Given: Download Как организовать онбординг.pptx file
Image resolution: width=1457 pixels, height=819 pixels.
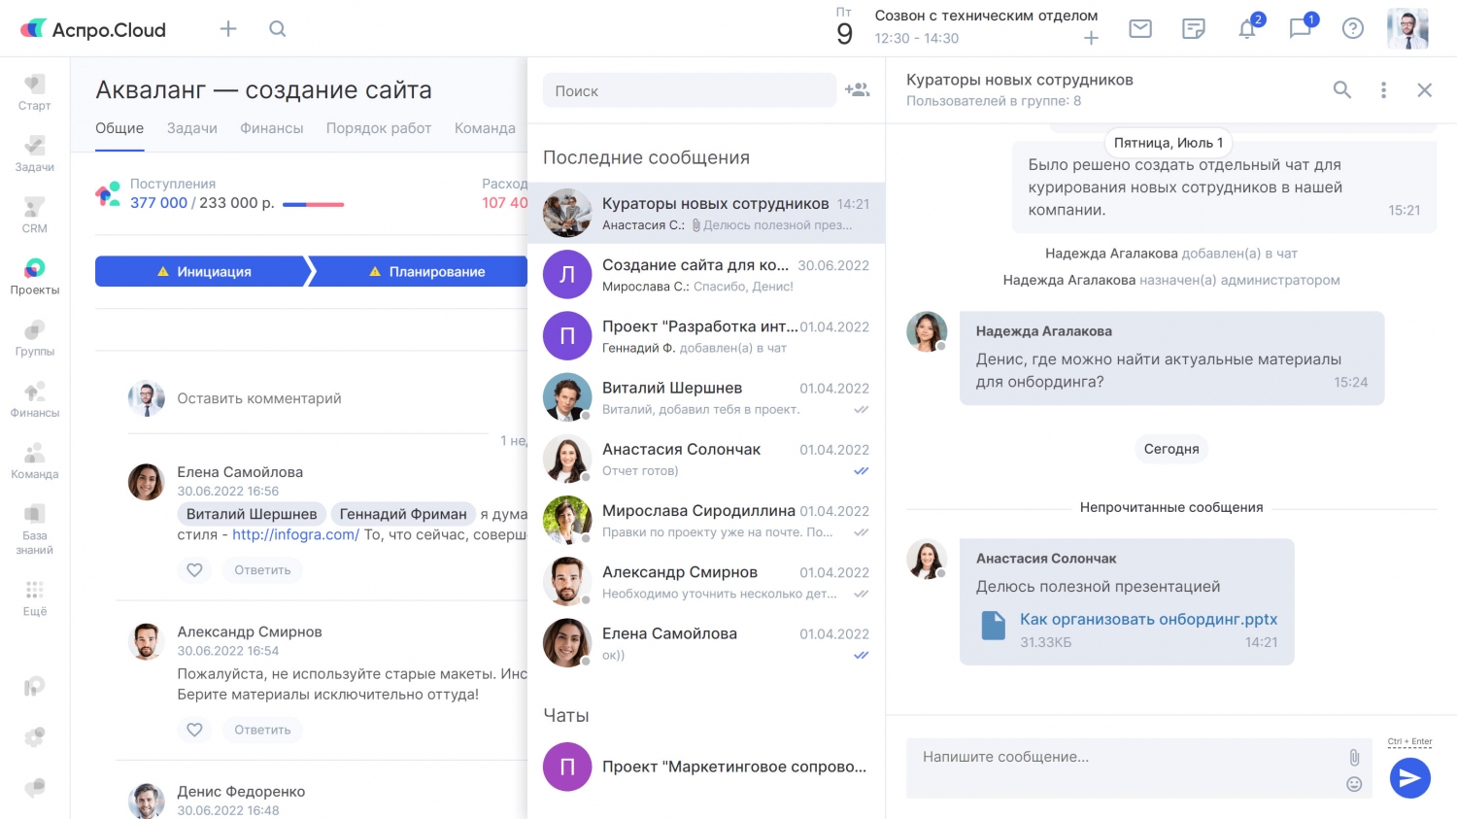Looking at the screenshot, I should [1147, 620].
